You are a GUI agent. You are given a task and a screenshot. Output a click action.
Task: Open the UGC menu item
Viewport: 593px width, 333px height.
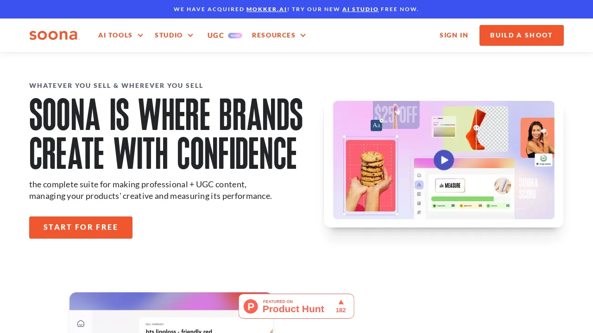[x=216, y=36]
